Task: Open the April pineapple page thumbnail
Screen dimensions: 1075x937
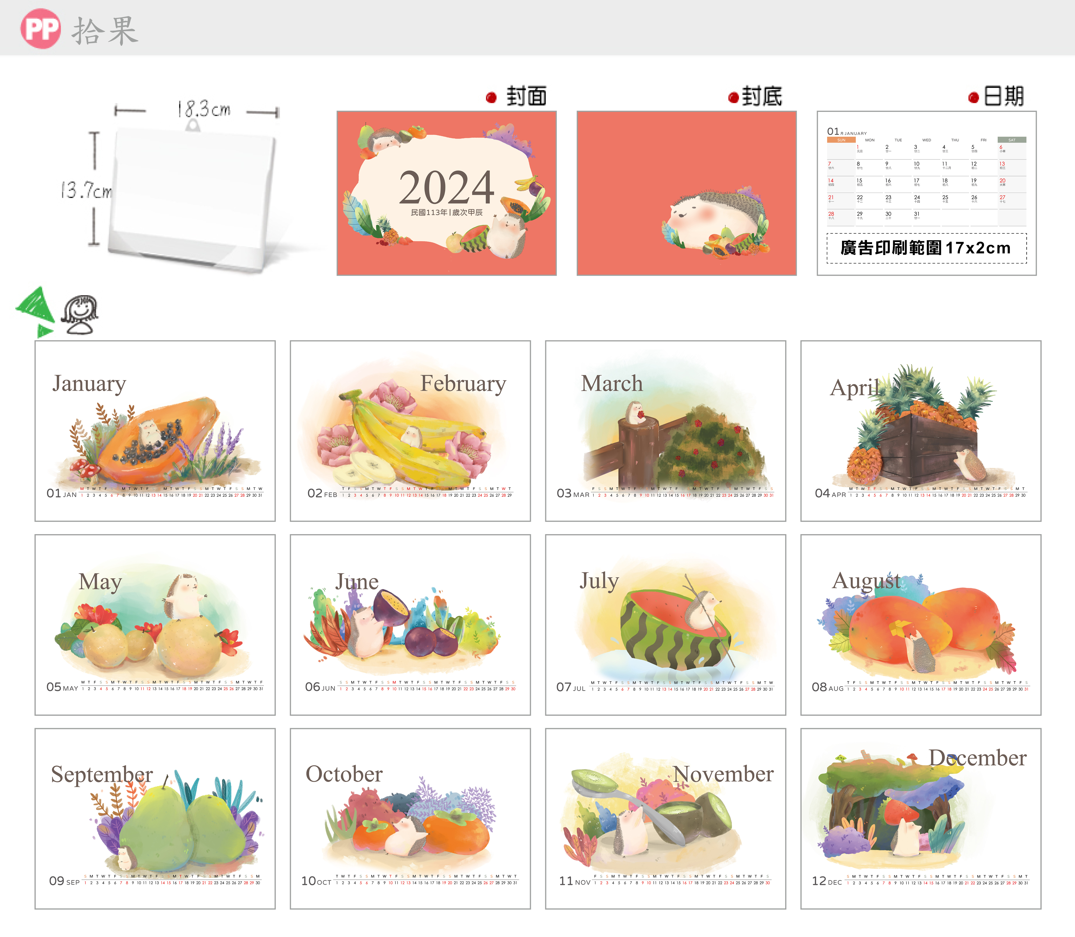Action: click(x=920, y=431)
